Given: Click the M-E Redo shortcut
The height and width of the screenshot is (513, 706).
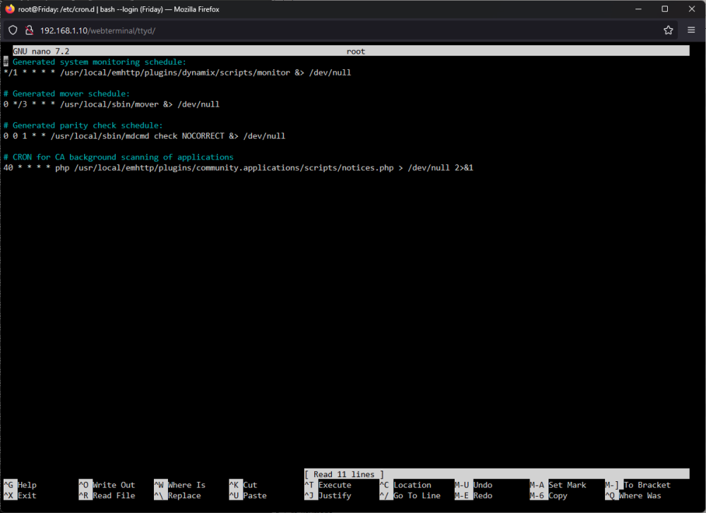Looking at the screenshot, I should [474, 495].
